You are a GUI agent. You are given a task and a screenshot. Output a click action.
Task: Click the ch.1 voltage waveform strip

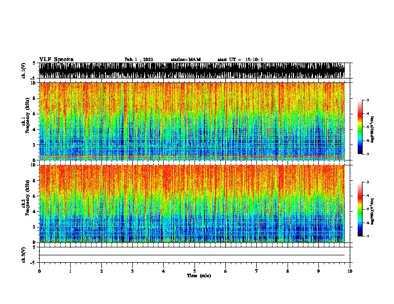point(192,71)
